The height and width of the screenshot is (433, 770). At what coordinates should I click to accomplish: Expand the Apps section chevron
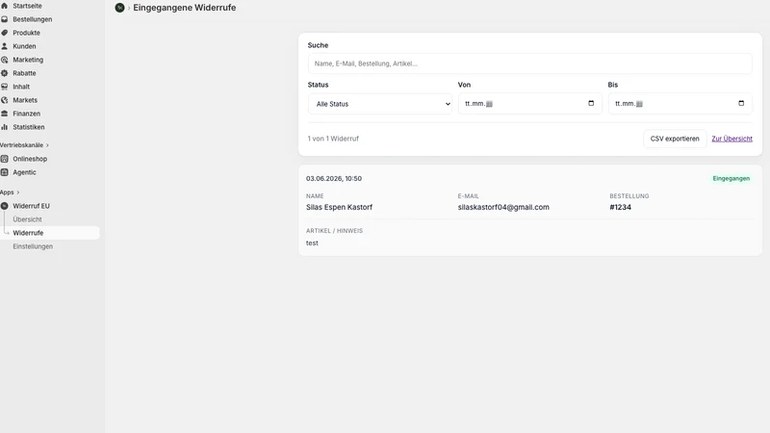pos(18,192)
